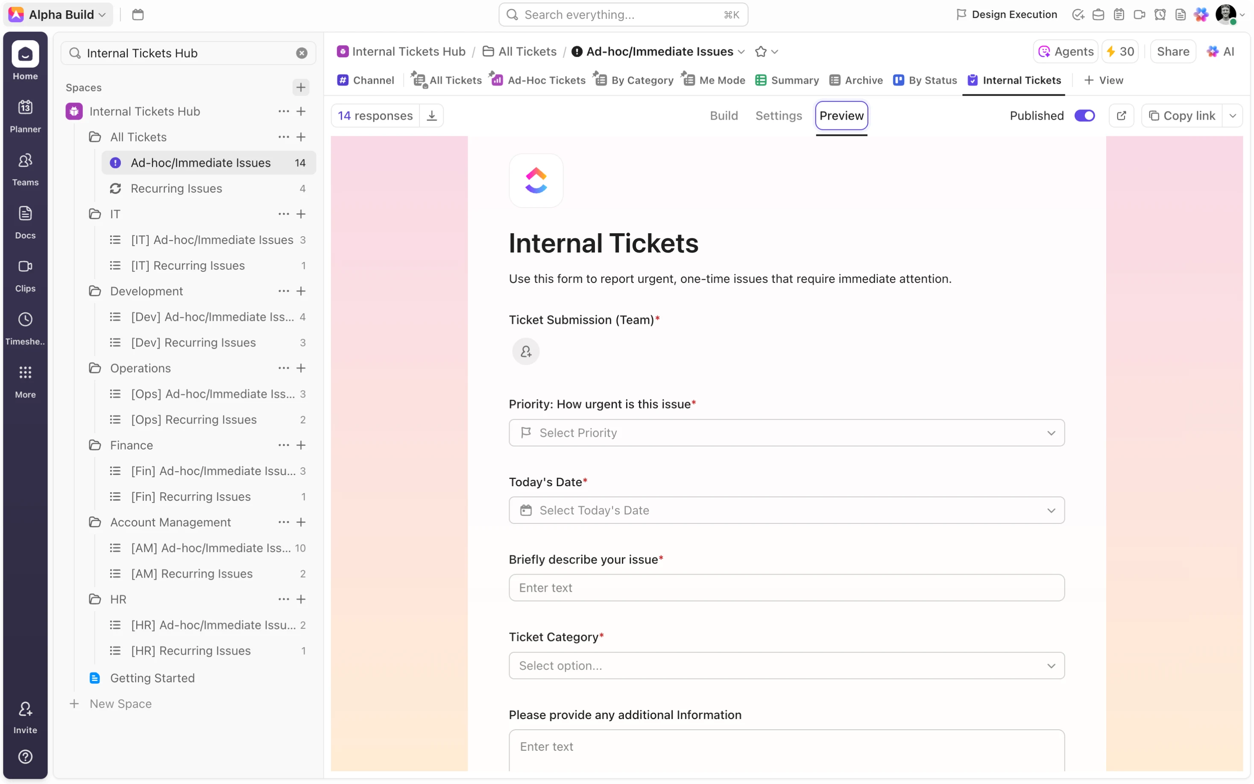
Task: Switch to the Build tab
Action: click(724, 115)
